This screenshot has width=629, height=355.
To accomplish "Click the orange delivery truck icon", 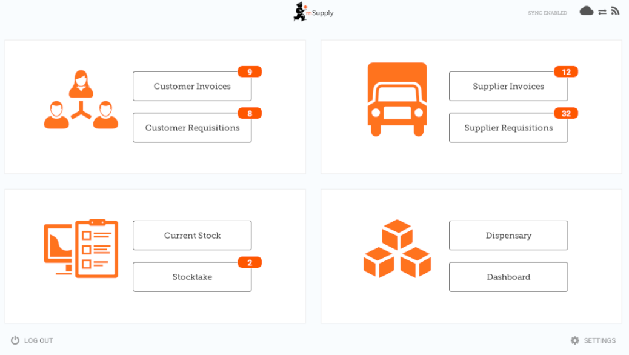I will click(397, 99).
